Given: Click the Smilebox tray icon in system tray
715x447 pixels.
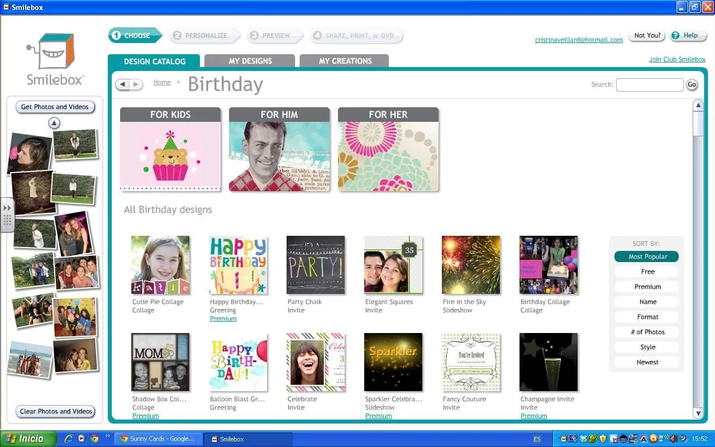Looking at the screenshot, I should (x=564, y=439).
